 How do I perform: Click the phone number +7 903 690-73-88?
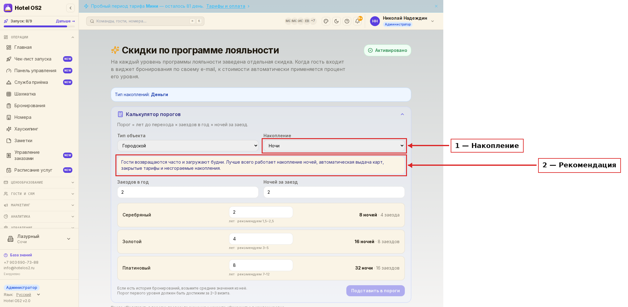[x=21, y=262]
